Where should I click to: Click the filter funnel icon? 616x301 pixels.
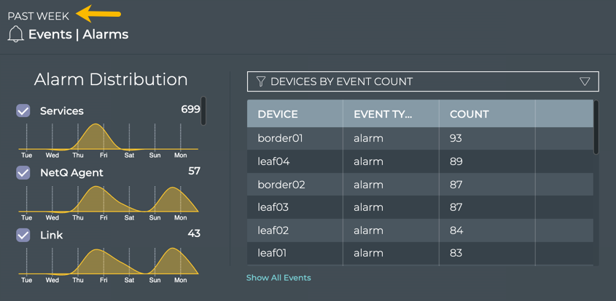click(260, 81)
